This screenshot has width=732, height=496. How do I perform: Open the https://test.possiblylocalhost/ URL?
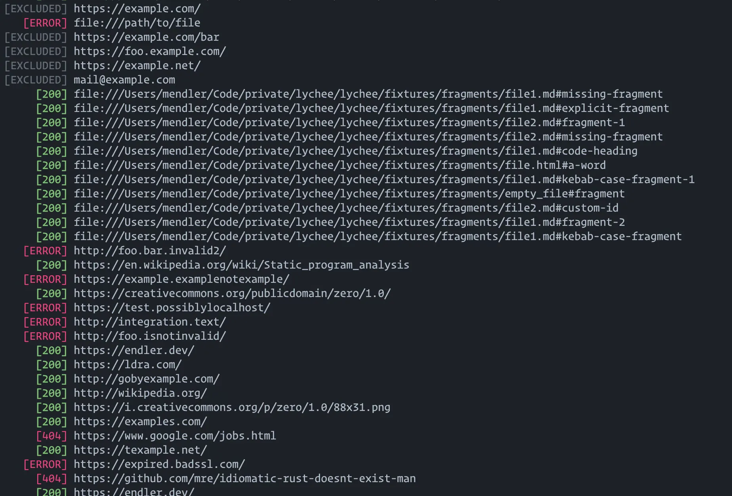click(172, 308)
